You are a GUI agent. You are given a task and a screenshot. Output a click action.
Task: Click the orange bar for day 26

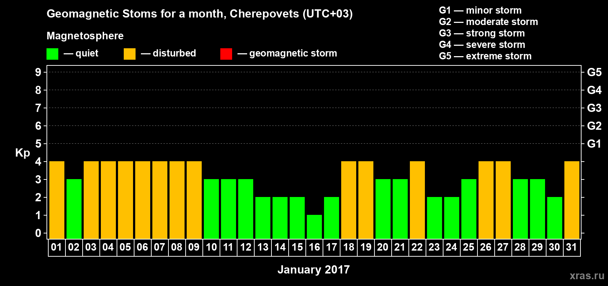(486, 200)
